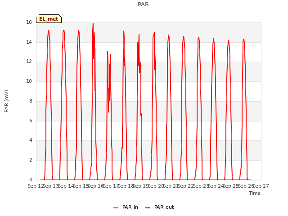Click the PAR_out legend entry

tap(159, 207)
